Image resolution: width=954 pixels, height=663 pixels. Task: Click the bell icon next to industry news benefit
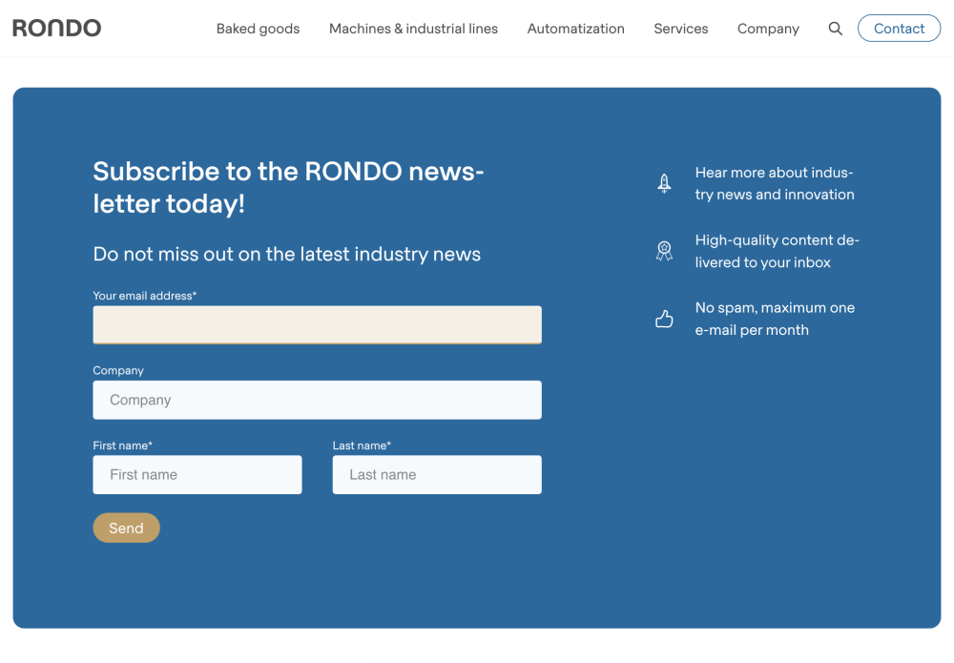click(x=664, y=182)
